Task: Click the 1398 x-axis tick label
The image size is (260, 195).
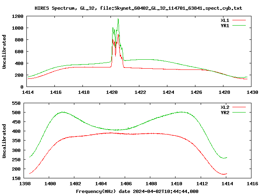Action: 25,184
